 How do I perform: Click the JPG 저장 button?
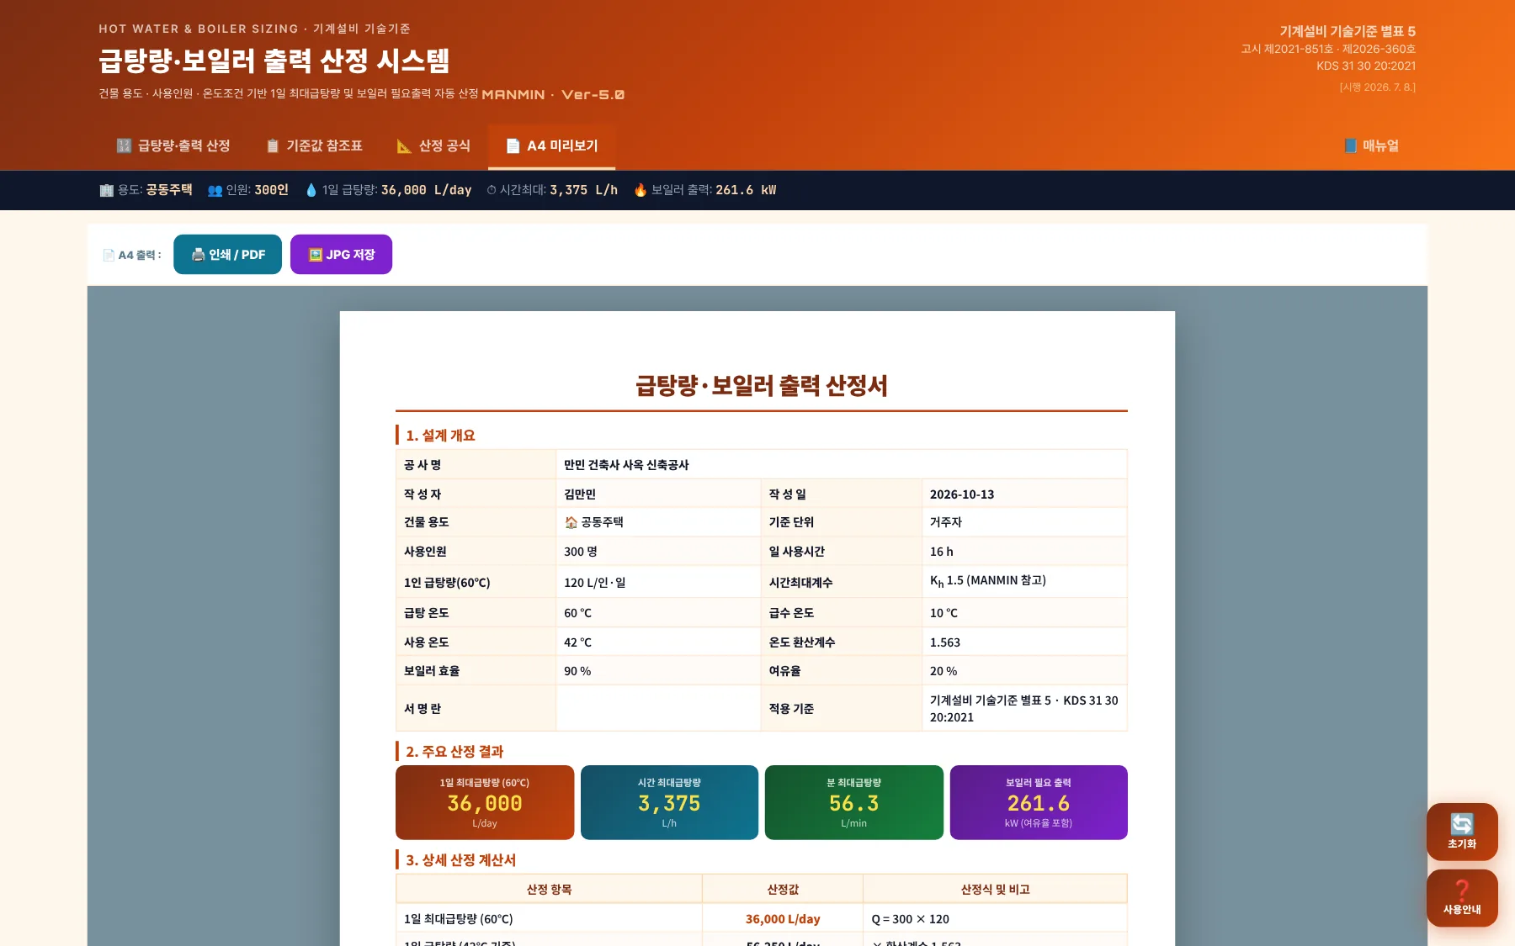(341, 255)
